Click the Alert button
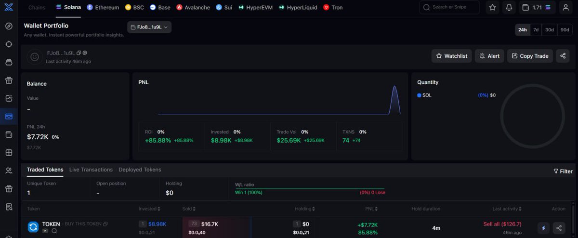This screenshot has height=238, width=578. click(x=489, y=56)
